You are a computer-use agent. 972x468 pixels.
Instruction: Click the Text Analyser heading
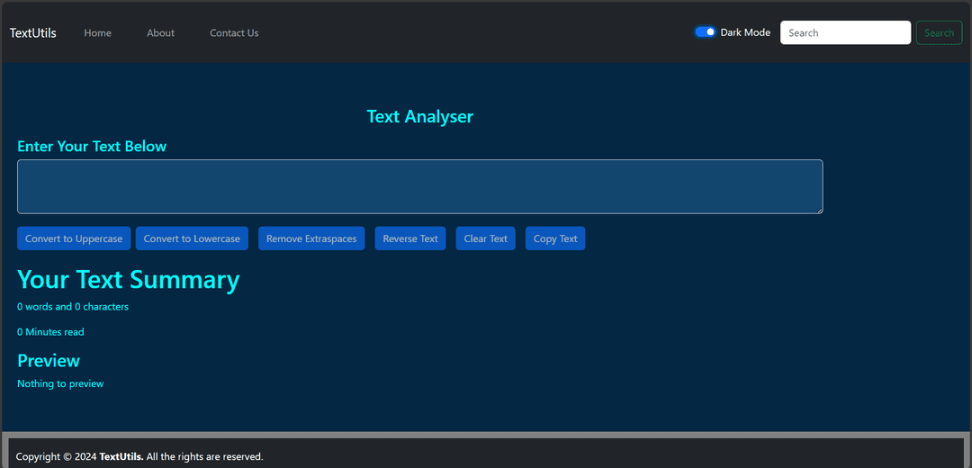point(419,116)
